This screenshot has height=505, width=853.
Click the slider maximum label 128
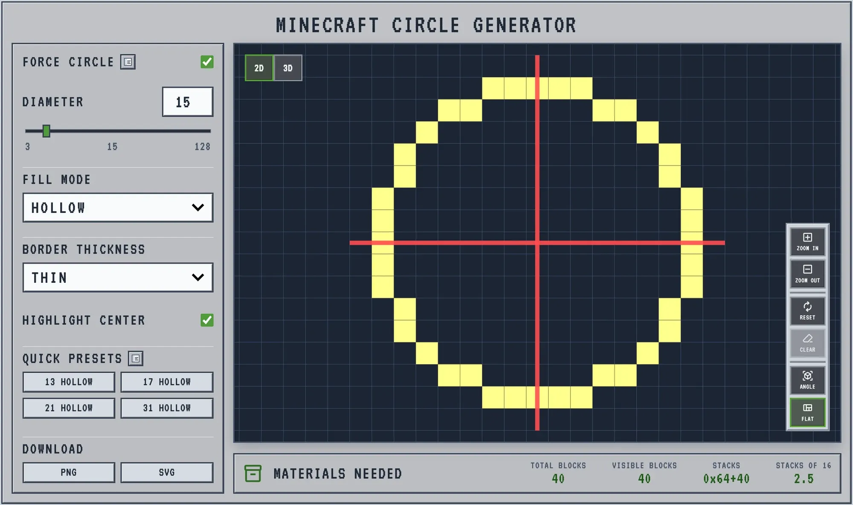(203, 147)
